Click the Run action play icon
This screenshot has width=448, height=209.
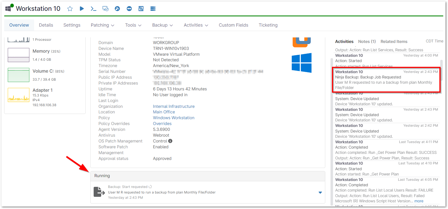click(x=82, y=9)
